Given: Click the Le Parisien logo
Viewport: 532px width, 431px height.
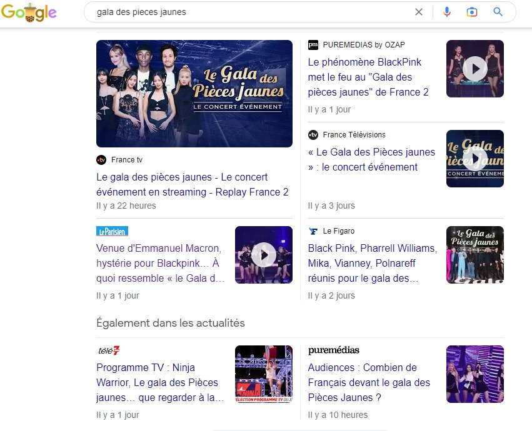Looking at the screenshot, I should tap(112, 231).
